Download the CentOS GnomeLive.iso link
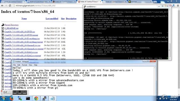 (22, 45)
